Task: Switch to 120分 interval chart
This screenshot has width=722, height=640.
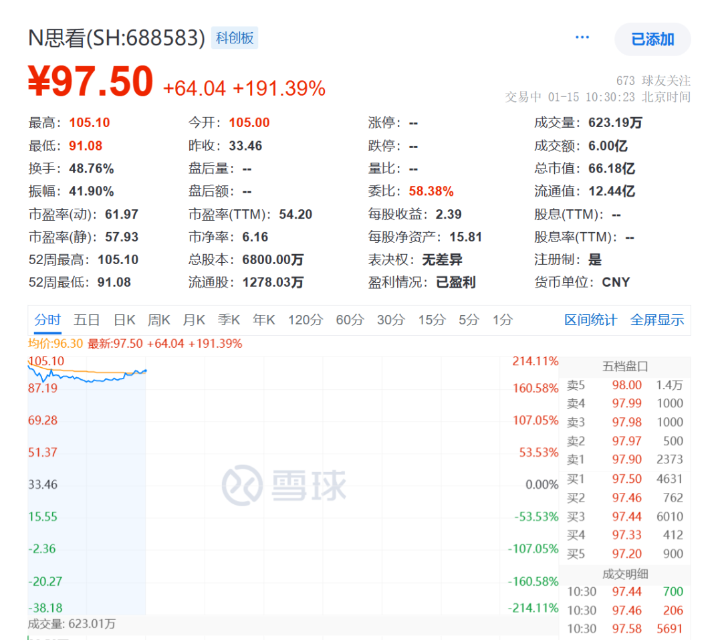Action: [305, 320]
